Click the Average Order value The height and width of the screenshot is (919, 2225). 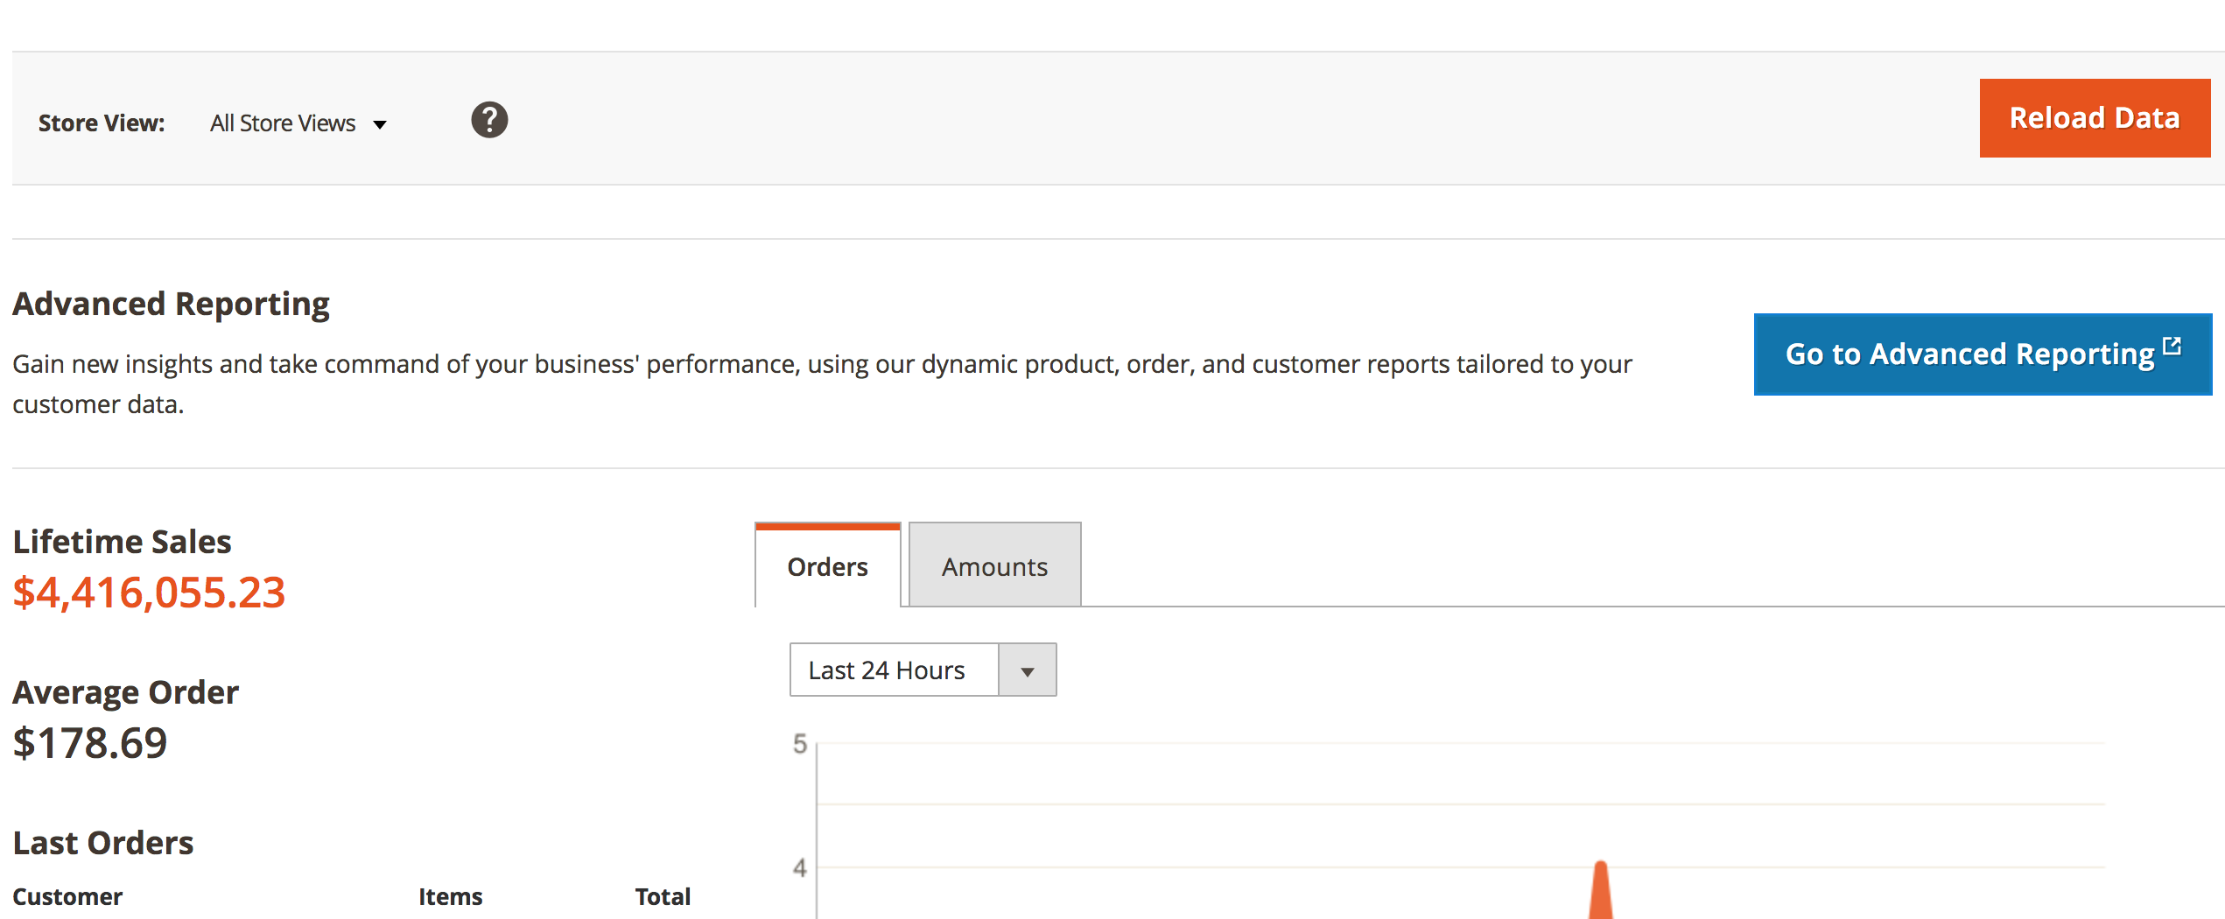pos(90,742)
